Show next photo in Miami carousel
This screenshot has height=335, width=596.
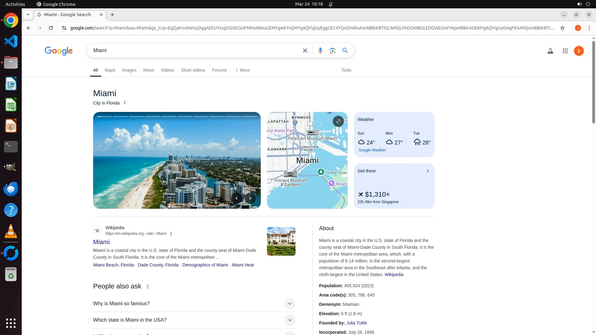click(250, 198)
